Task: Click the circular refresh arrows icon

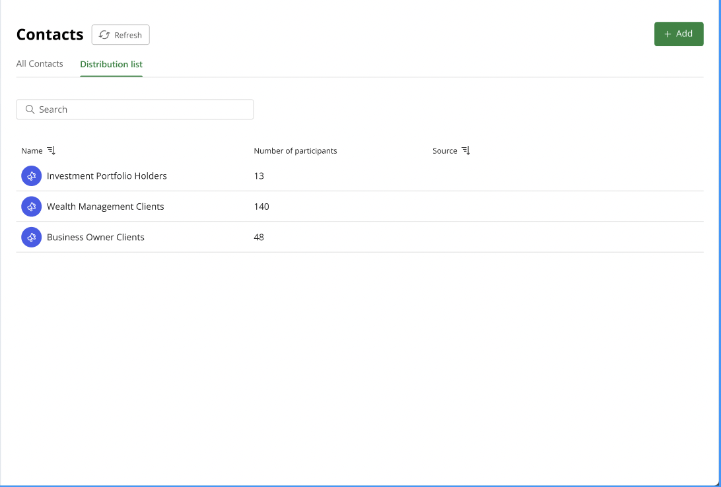Action: coord(103,34)
